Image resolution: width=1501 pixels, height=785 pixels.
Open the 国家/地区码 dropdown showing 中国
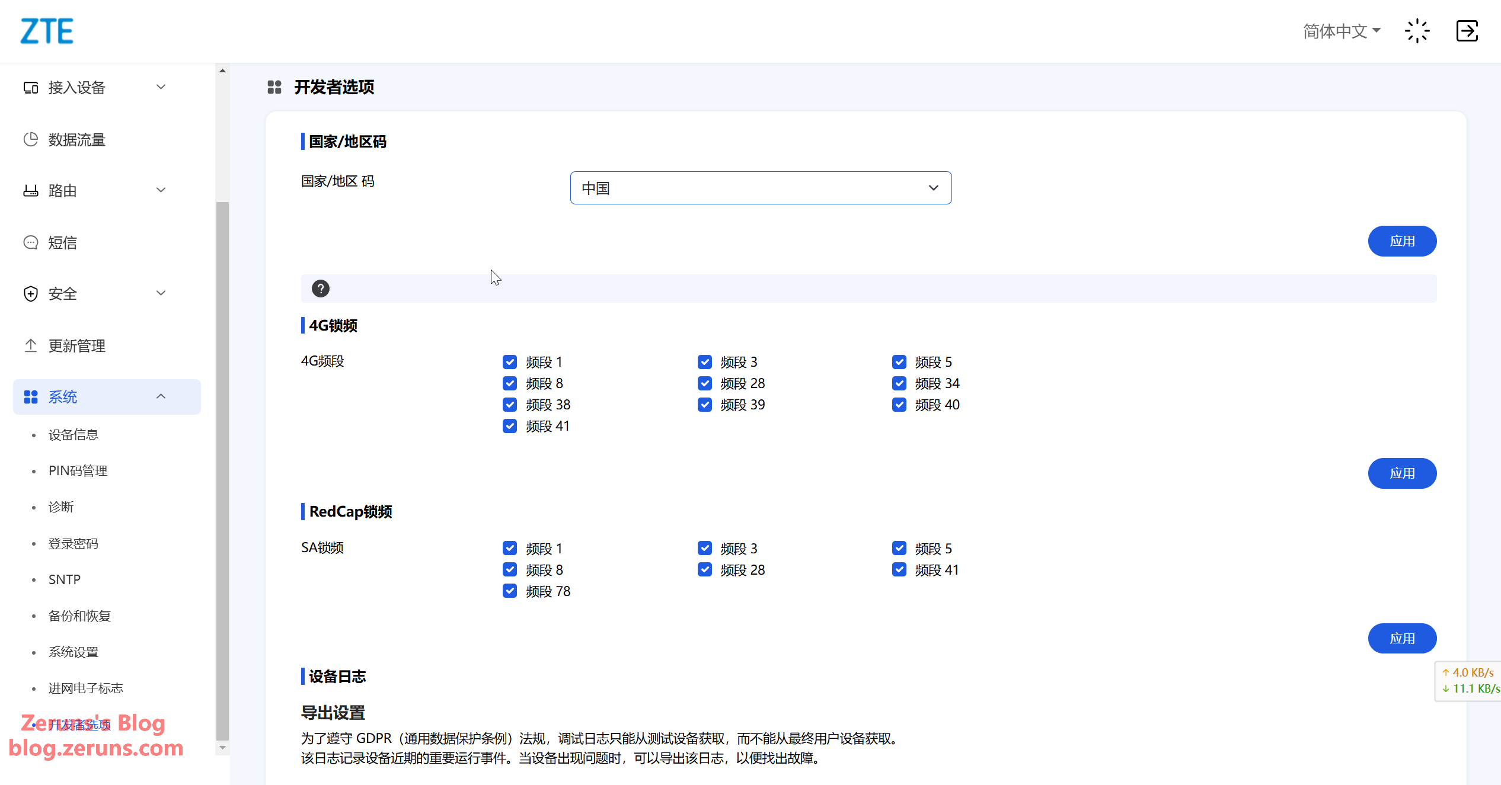click(x=761, y=188)
